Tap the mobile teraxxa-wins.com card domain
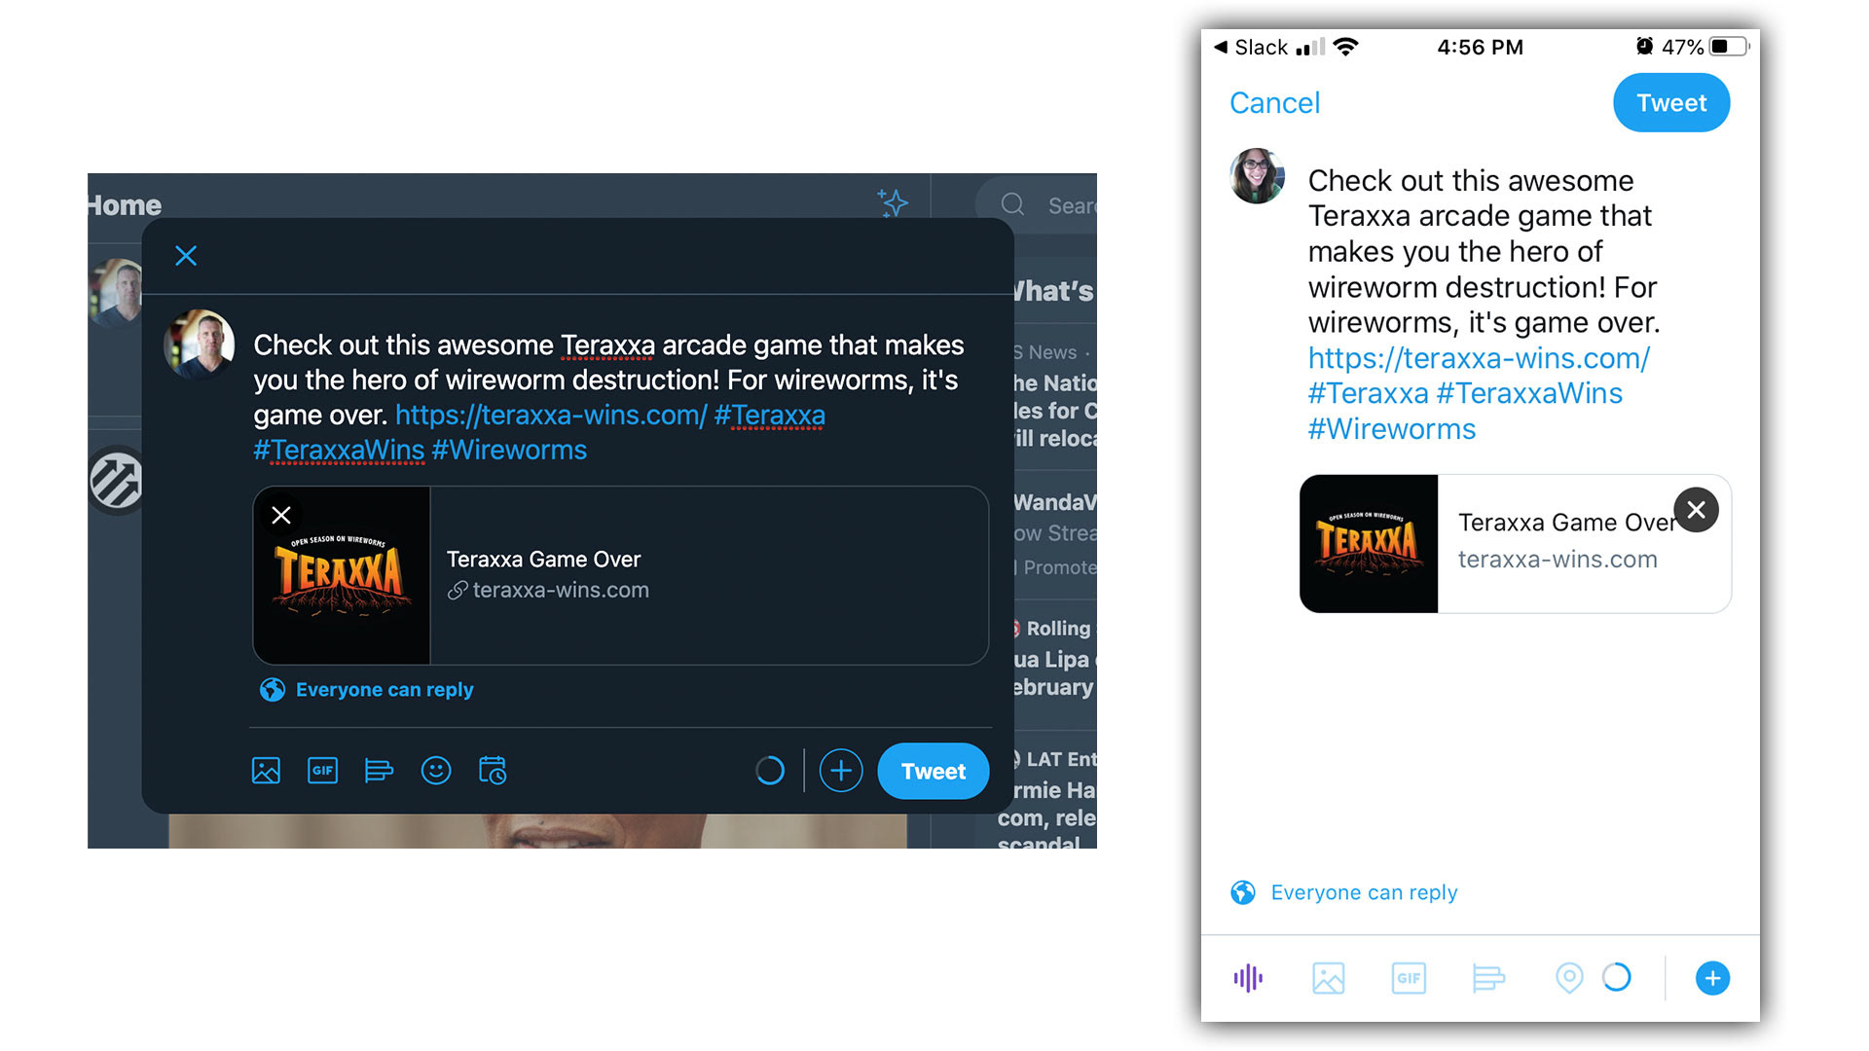Screen dimensions: 1869x1051 [x=1557, y=560]
